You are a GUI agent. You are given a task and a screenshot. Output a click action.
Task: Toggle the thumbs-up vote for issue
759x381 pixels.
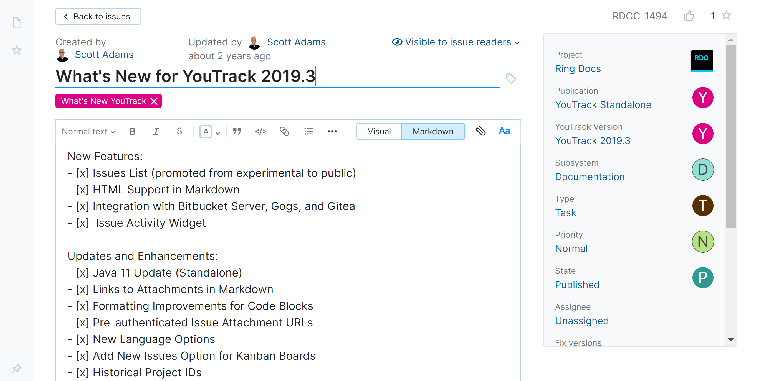pos(689,16)
